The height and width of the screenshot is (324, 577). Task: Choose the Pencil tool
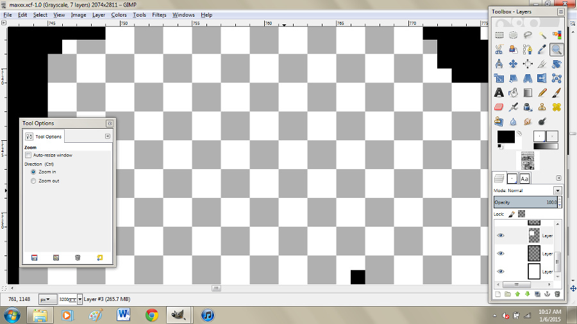click(x=542, y=92)
